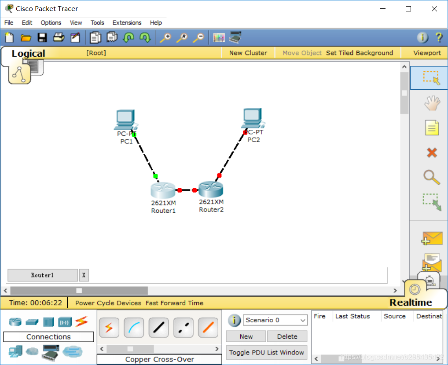
Task: Switch to the Simulation mode tab
Action: pyautogui.click(x=430, y=281)
